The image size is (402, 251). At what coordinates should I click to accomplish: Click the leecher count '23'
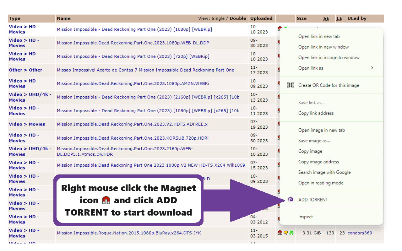pyautogui.click(x=342, y=233)
